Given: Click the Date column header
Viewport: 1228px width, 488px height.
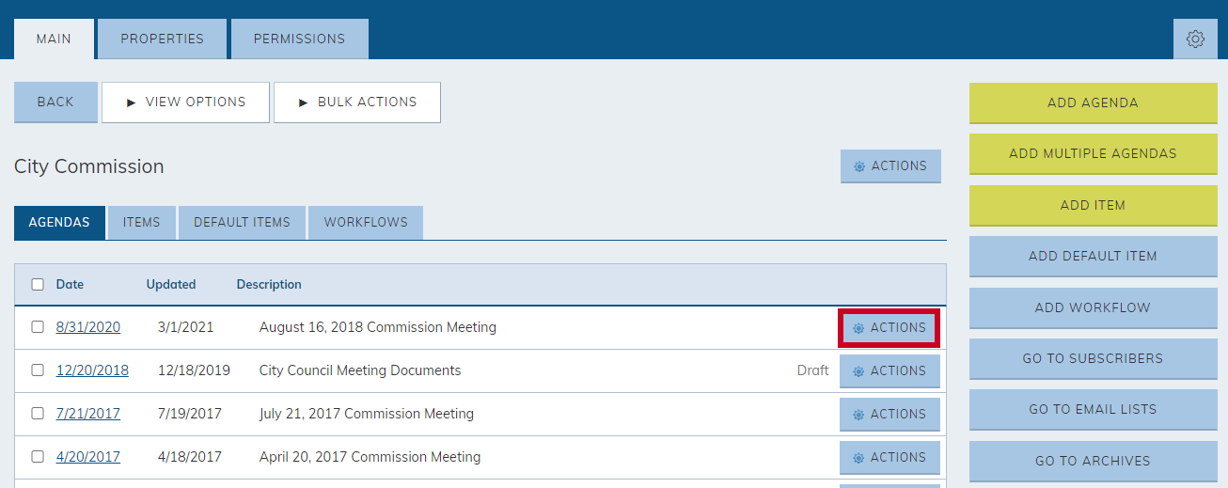Looking at the screenshot, I should [x=70, y=284].
